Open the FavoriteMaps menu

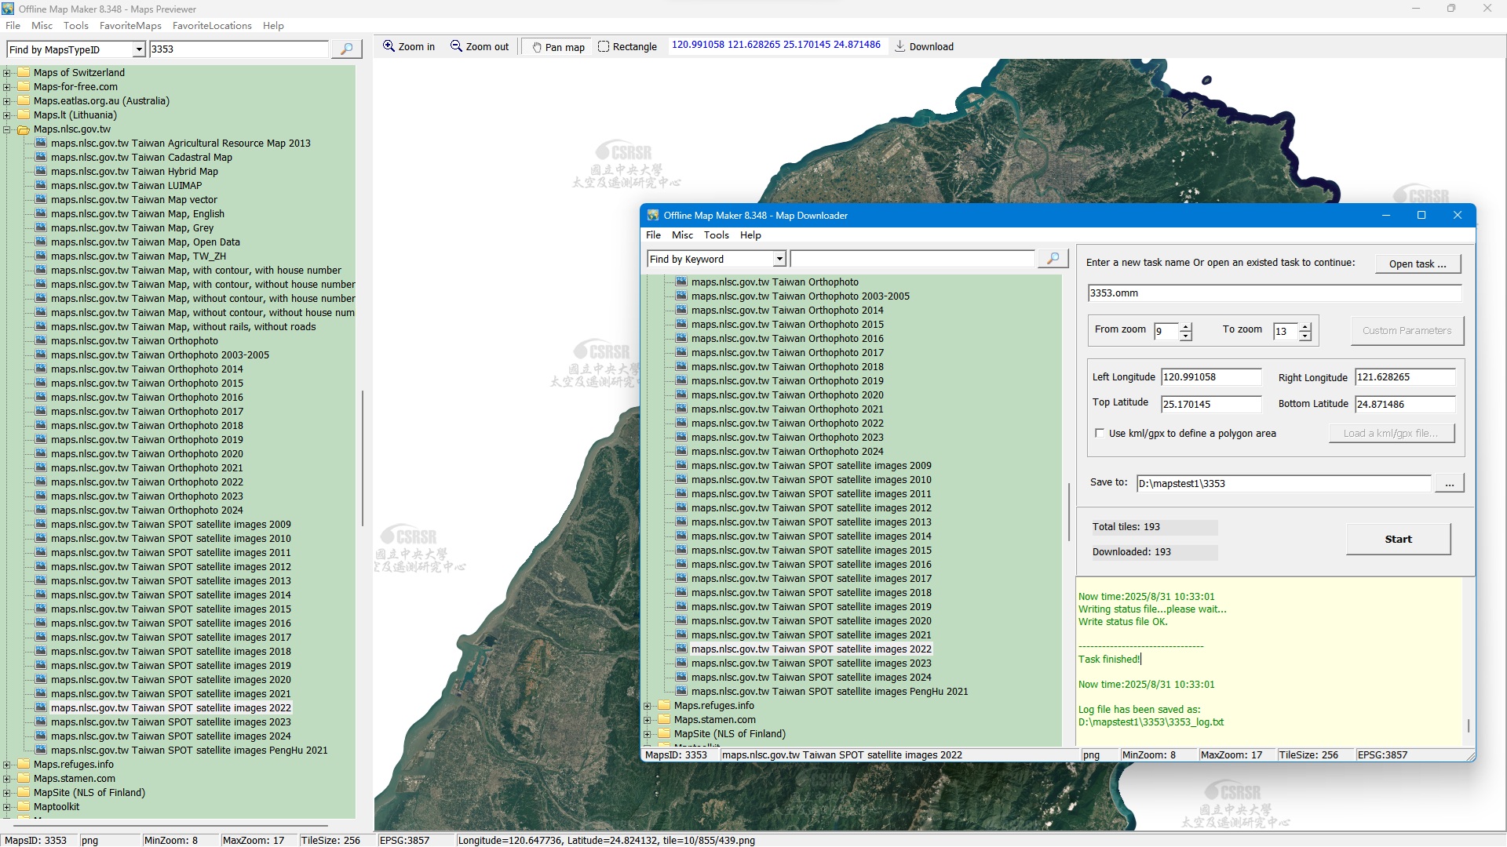point(130,26)
